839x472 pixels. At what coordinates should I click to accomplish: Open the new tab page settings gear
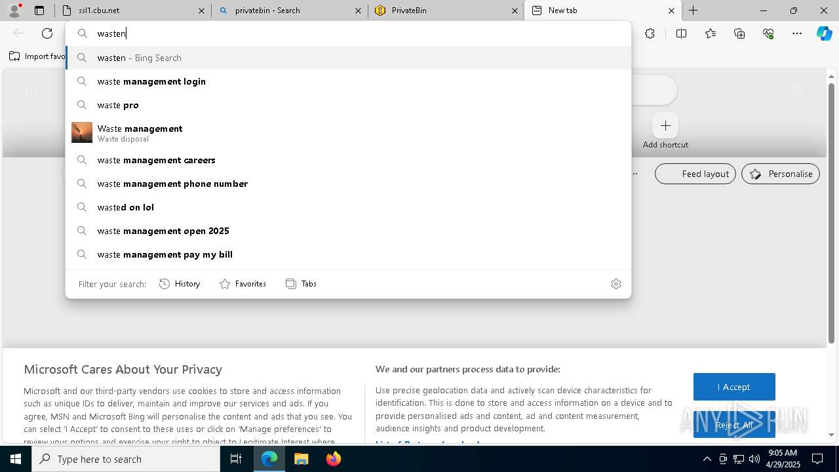[798, 90]
